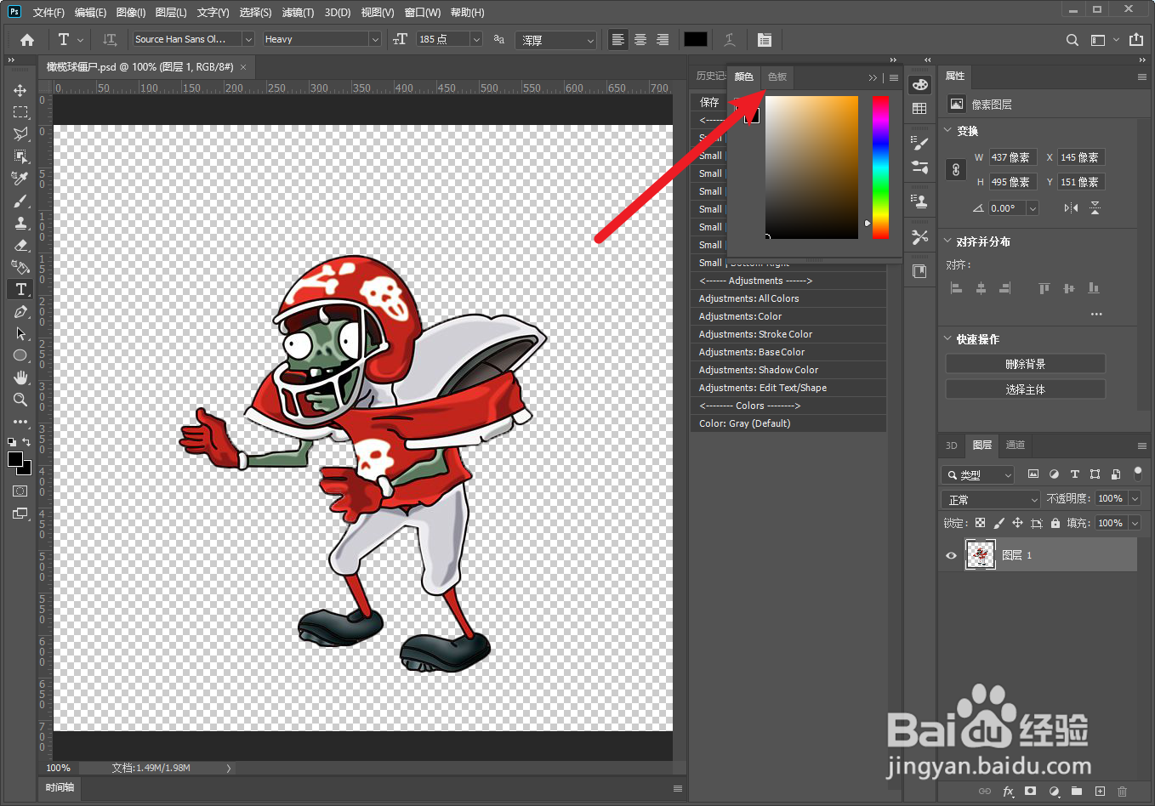Click Adjustments: Stroke Color action
The height and width of the screenshot is (806, 1155).
(788, 334)
